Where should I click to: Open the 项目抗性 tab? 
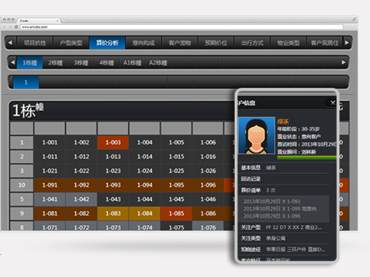[x=35, y=43]
